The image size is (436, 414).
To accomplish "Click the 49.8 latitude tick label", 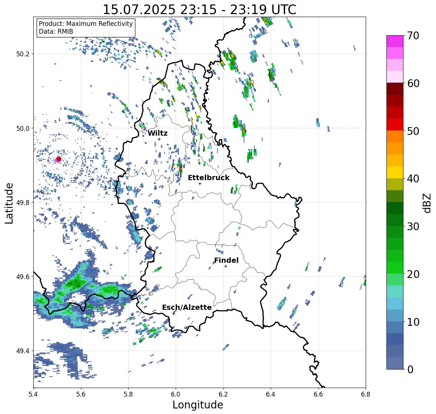I will pyautogui.click(x=23, y=202).
